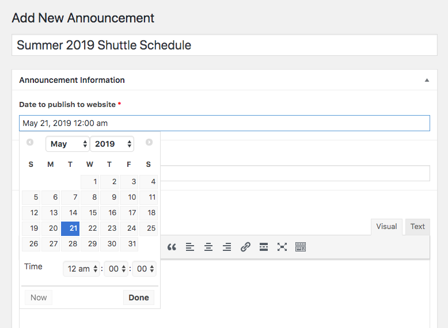Switch to the Visual editor tab
This screenshot has width=448, height=328.
tap(386, 227)
